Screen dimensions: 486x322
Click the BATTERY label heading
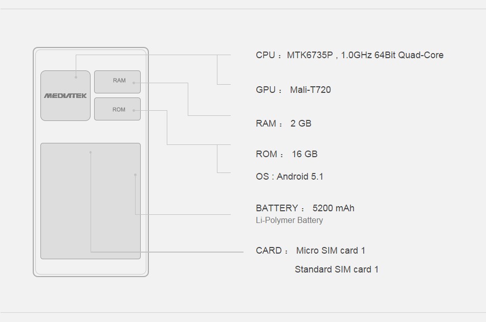click(x=277, y=208)
